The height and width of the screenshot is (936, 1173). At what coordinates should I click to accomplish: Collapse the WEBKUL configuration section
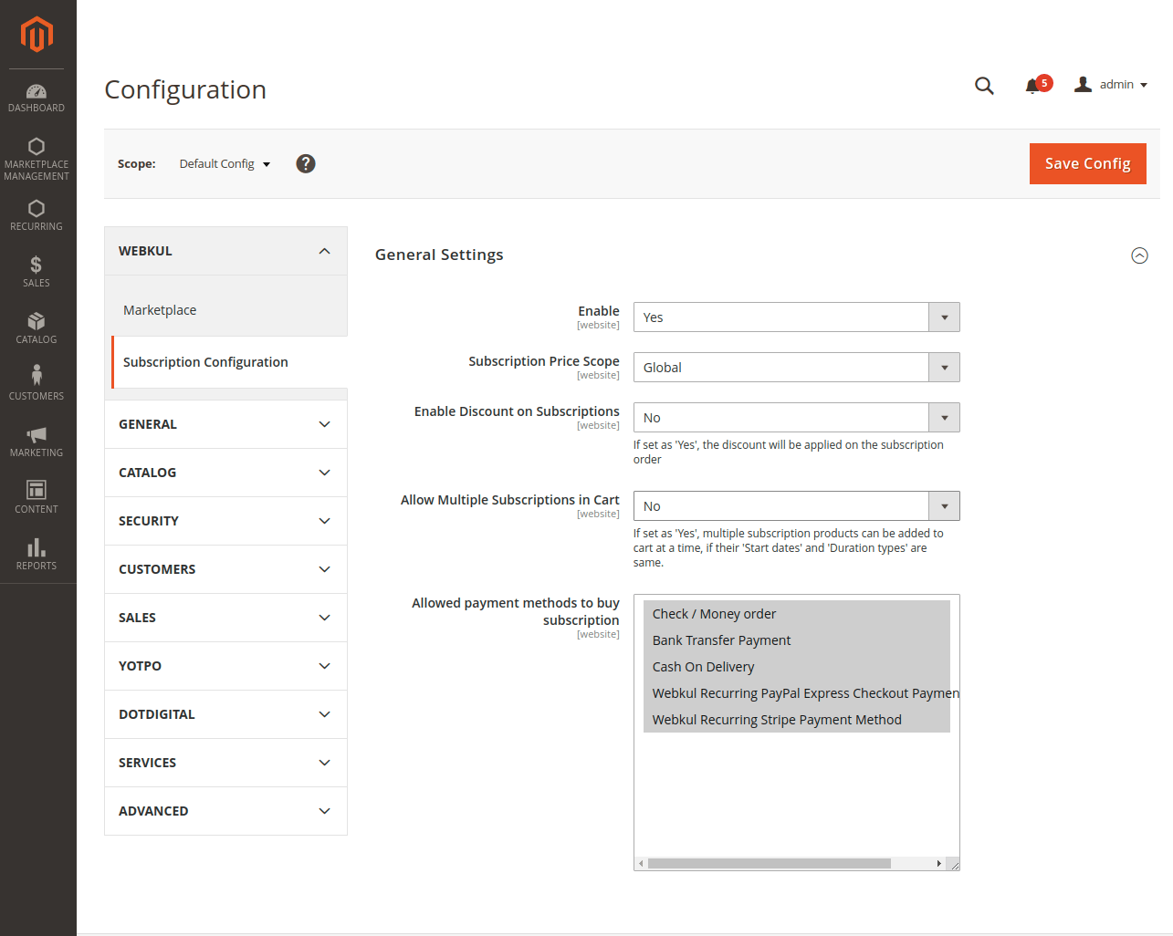click(226, 251)
